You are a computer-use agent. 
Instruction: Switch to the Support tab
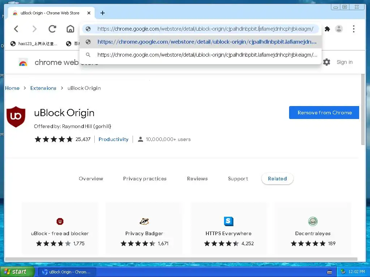pyautogui.click(x=238, y=179)
